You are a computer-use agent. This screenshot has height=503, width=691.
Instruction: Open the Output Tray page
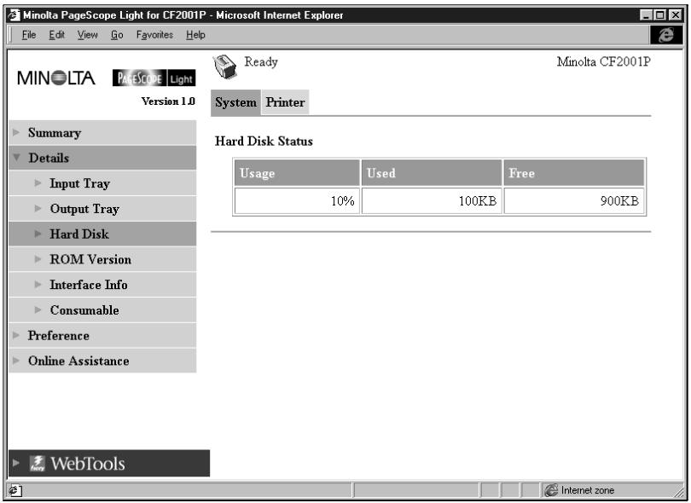coord(102,209)
